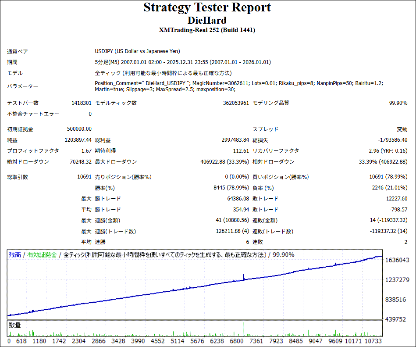
Task: Click the tallest green bar in 数量 panel
Action: click(x=243, y=329)
